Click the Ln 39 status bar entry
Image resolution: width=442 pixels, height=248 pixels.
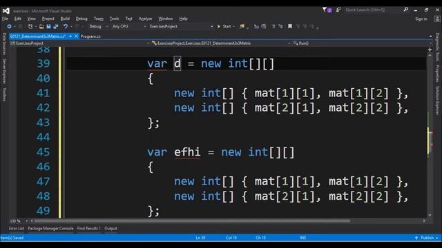pyautogui.click(x=200, y=238)
